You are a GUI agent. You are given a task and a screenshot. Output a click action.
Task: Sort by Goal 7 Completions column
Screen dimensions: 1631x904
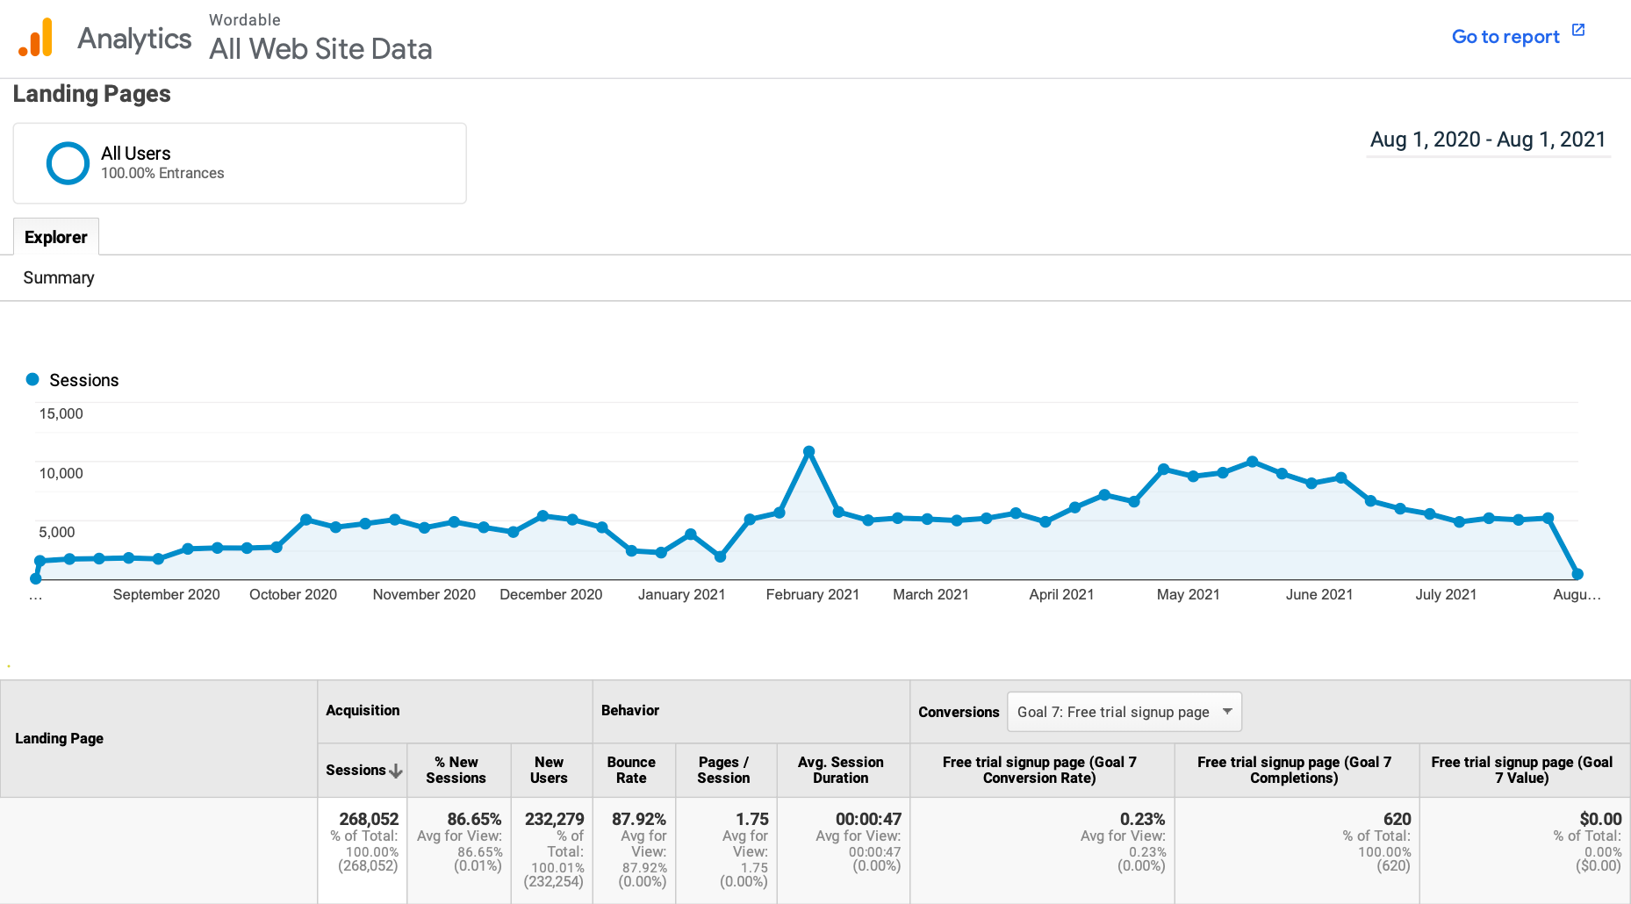tap(1294, 770)
